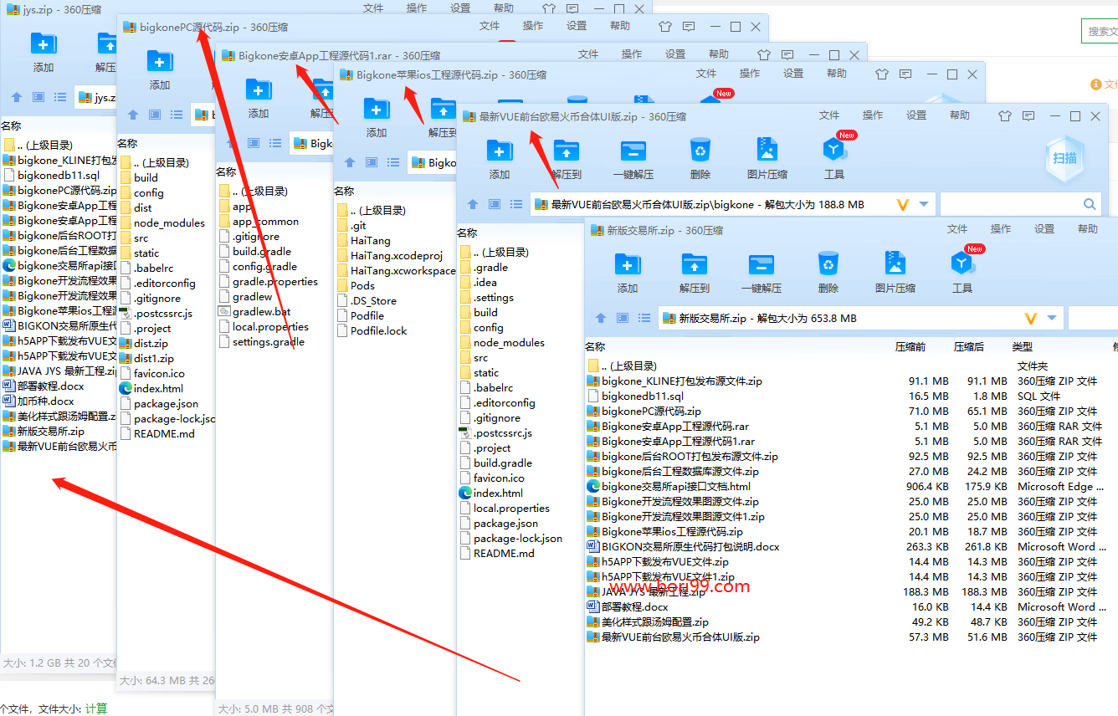The width and height of the screenshot is (1118, 716).
Task: Open 设置 menu in Bigkone苹果ios window
Action: (793, 74)
